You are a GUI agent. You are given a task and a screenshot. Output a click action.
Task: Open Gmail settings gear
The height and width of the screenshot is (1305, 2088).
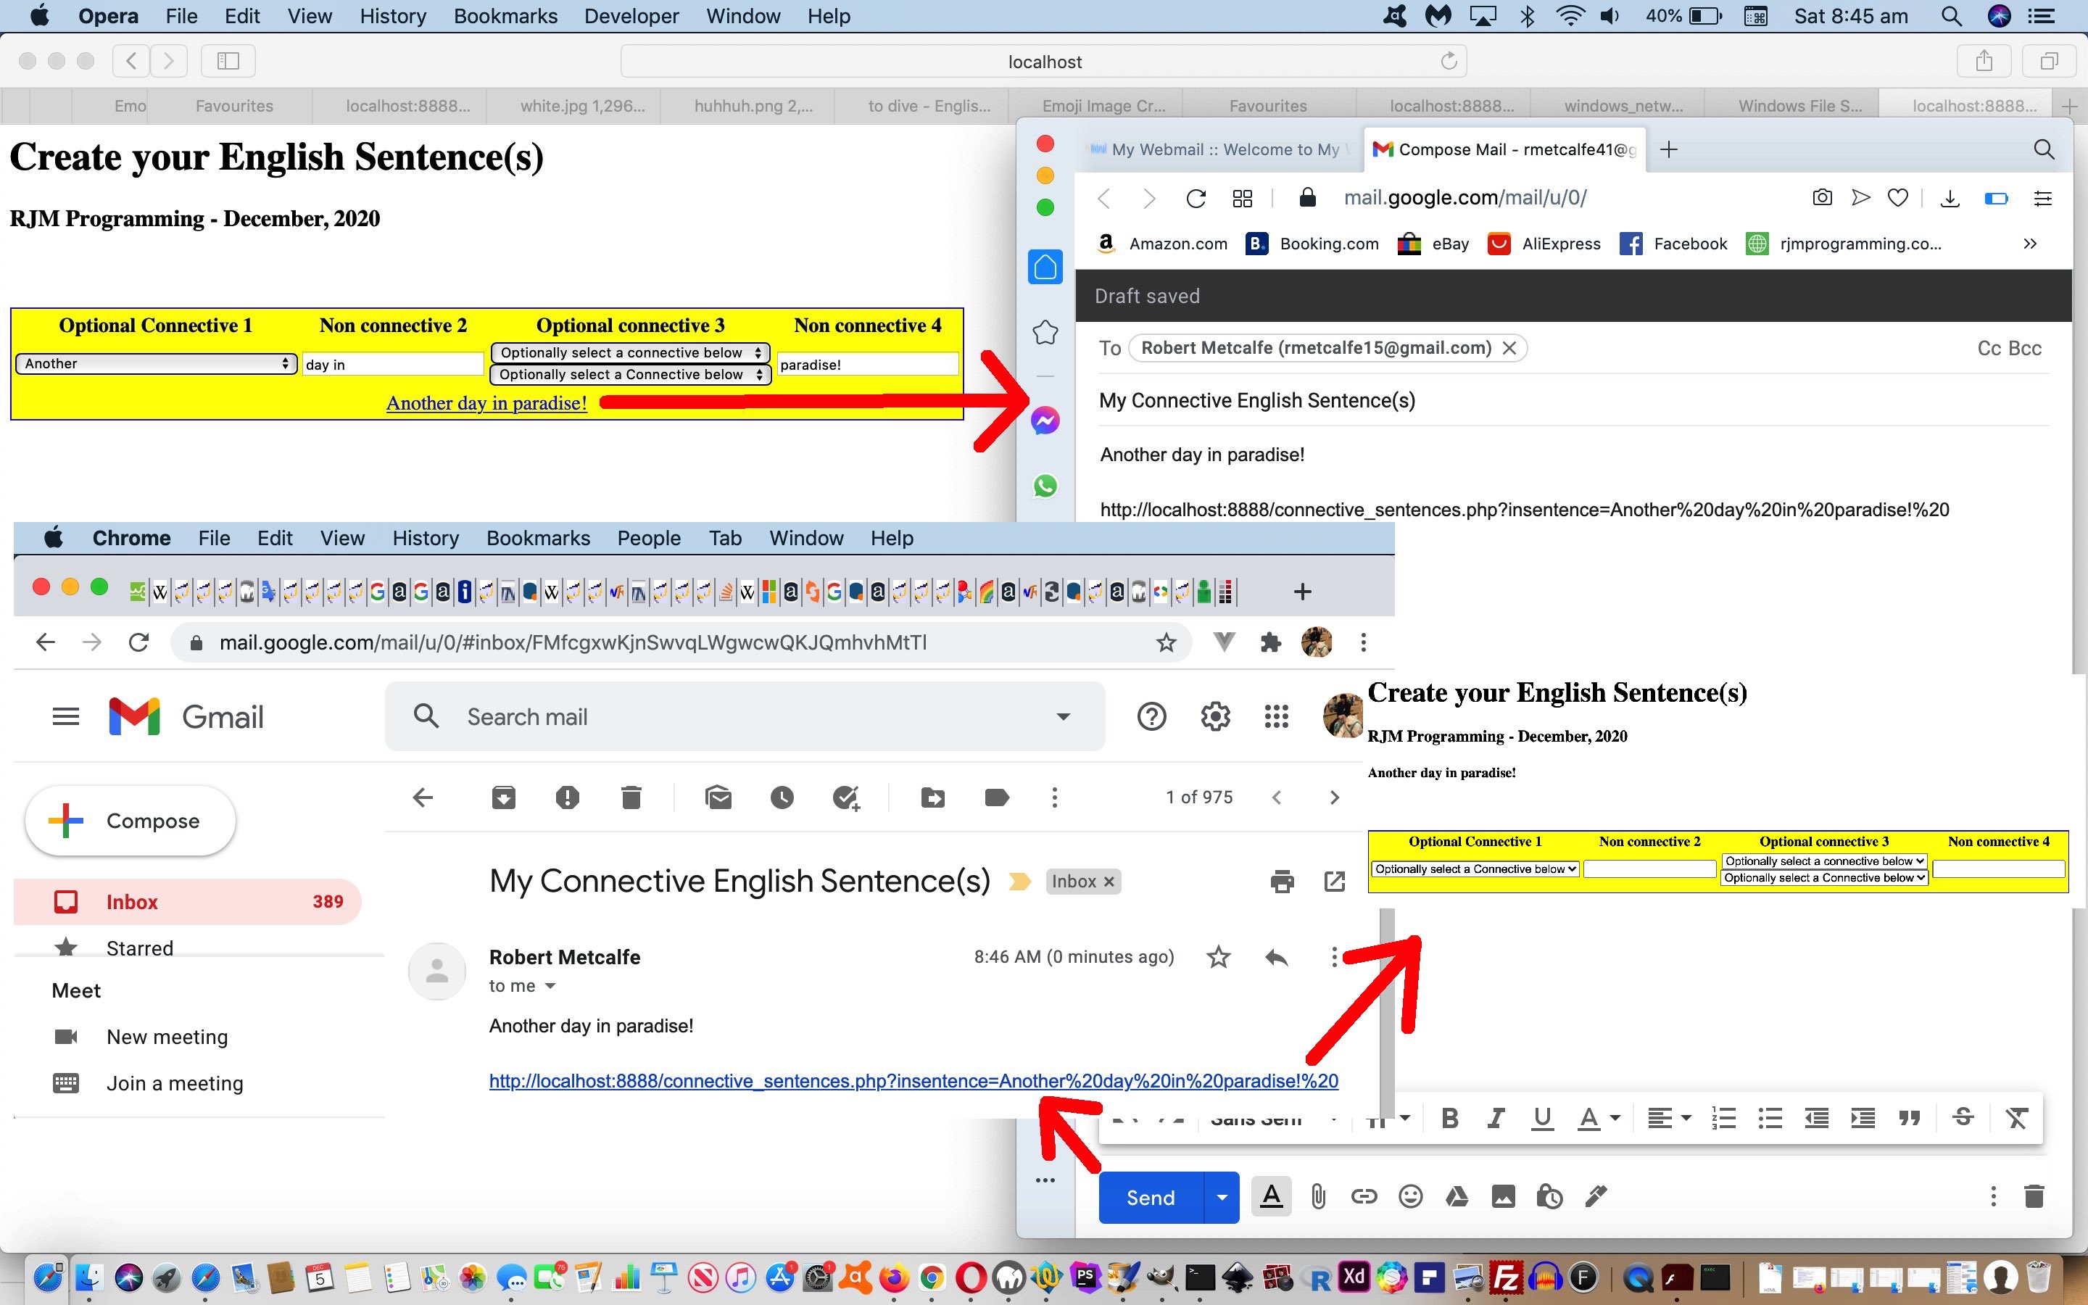[1215, 716]
